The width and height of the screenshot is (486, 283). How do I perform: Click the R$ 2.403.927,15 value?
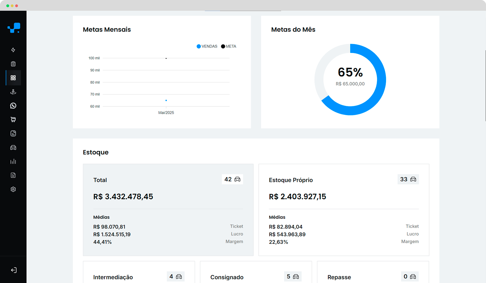tap(297, 197)
